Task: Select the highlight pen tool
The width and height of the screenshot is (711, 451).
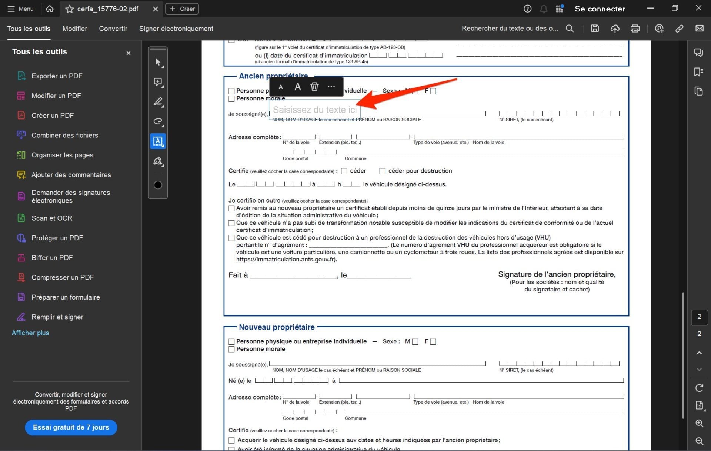Action: (x=158, y=101)
